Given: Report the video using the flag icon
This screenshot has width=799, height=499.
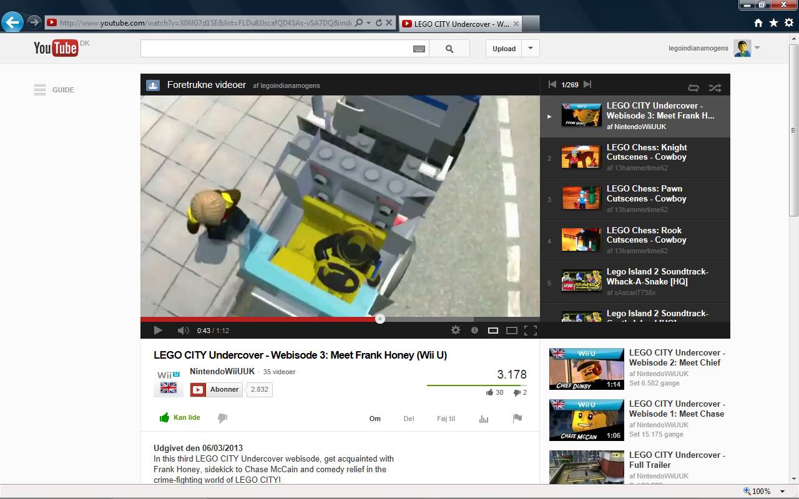Looking at the screenshot, I should (517, 419).
